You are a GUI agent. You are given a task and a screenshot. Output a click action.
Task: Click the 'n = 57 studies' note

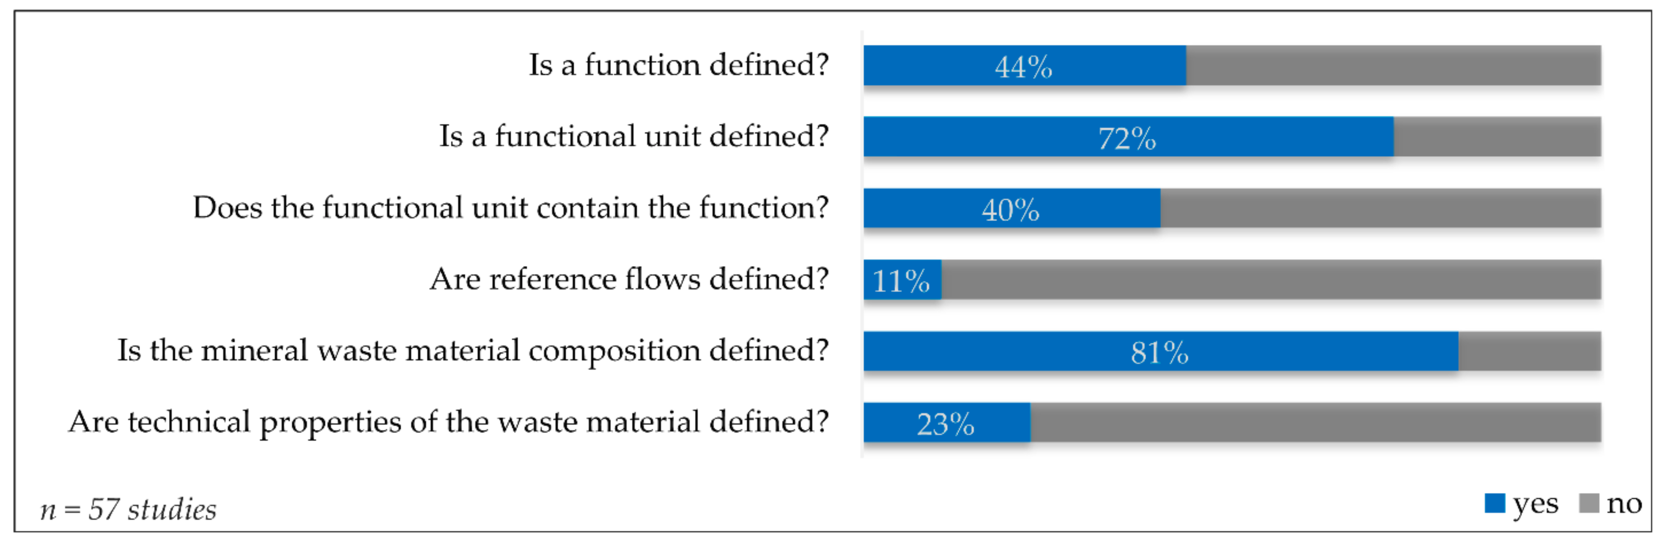tap(128, 509)
